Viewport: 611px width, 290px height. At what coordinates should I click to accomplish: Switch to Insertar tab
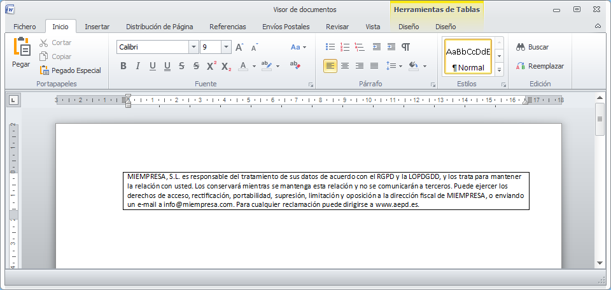click(97, 27)
